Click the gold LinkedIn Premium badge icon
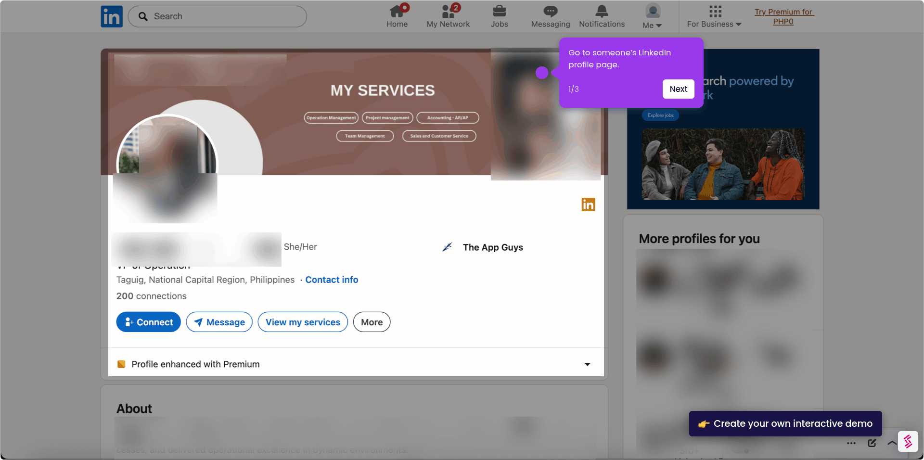The height and width of the screenshot is (460, 924). point(588,204)
